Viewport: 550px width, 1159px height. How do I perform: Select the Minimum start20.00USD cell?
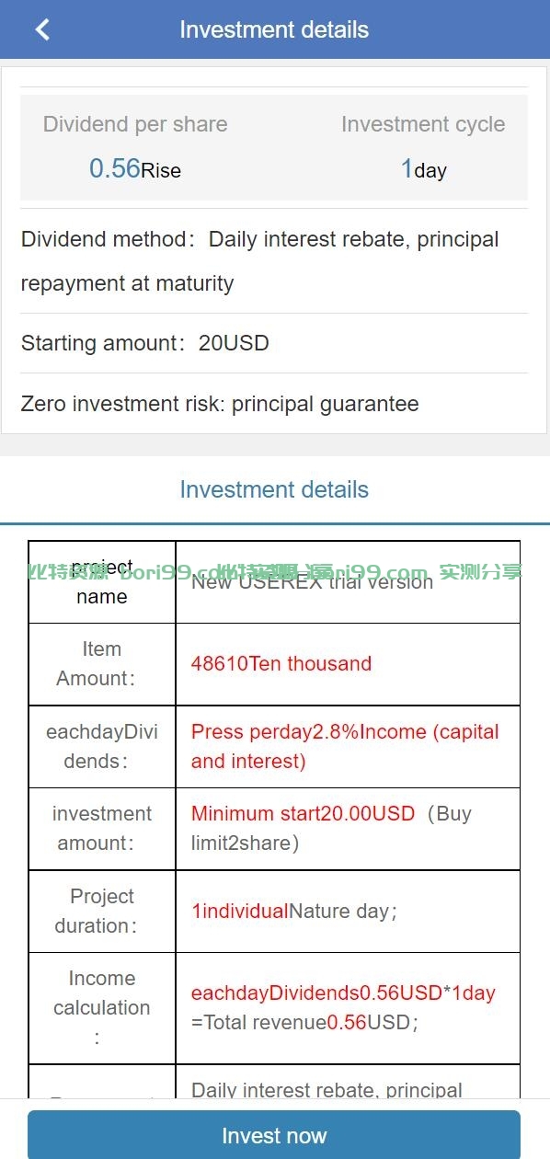[x=348, y=829]
